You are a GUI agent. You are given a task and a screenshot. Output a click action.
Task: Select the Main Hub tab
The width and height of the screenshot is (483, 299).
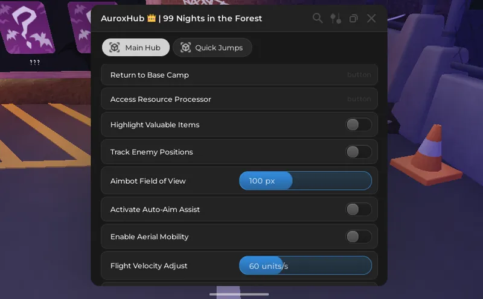136,48
